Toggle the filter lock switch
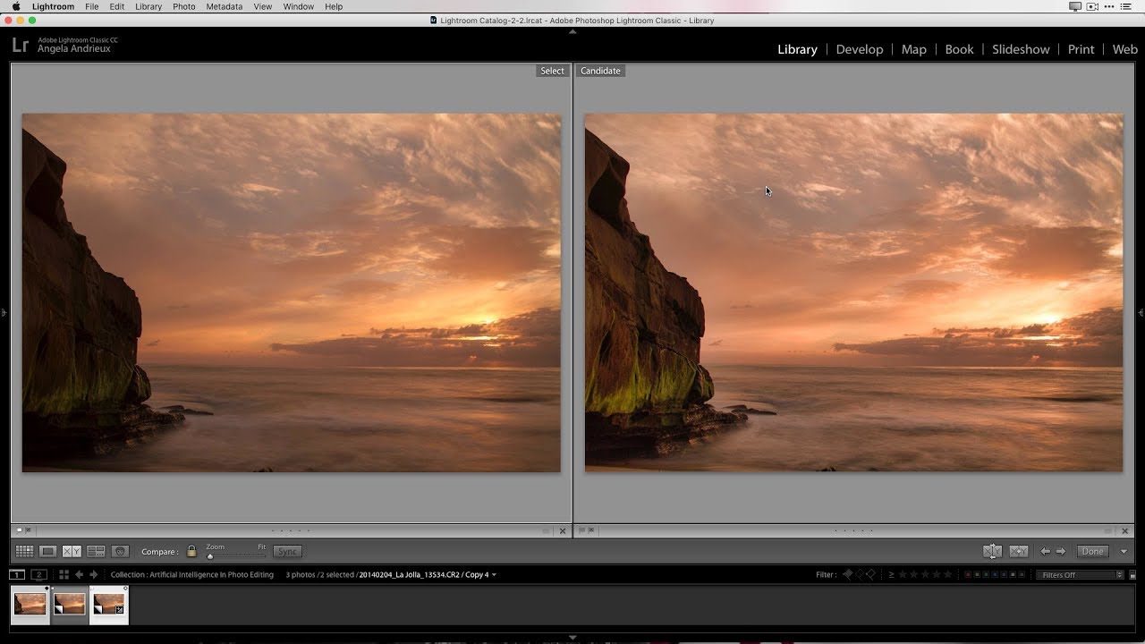 click(1132, 575)
